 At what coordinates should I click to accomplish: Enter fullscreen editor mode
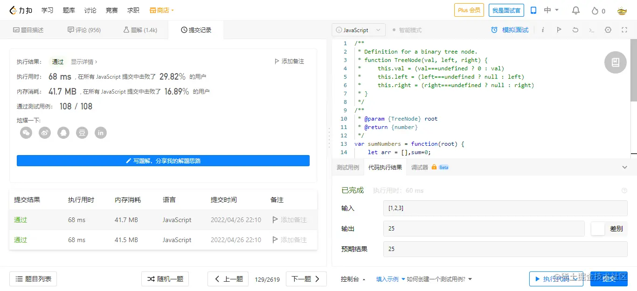(624, 30)
